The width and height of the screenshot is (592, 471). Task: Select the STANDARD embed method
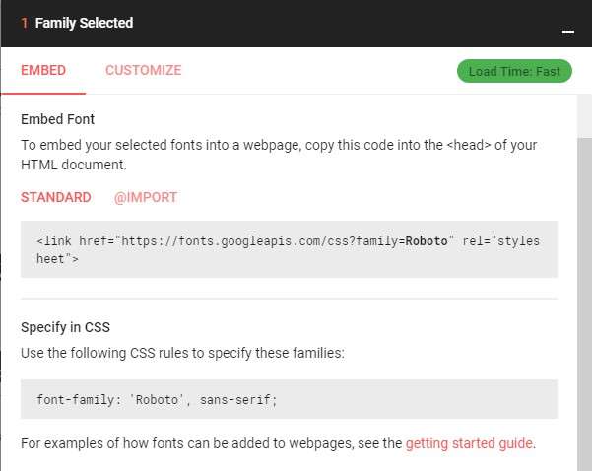(55, 197)
